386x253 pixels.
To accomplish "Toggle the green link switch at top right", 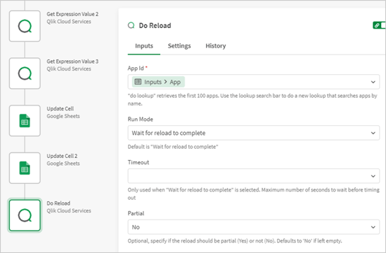I will [379, 25].
